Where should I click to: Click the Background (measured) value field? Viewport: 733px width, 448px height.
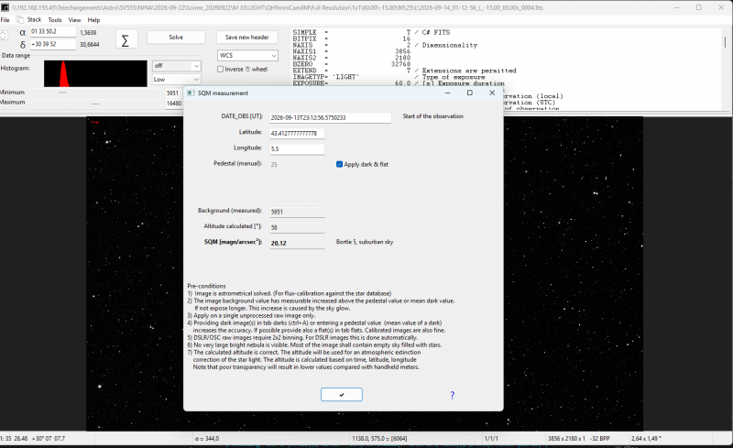(297, 212)
